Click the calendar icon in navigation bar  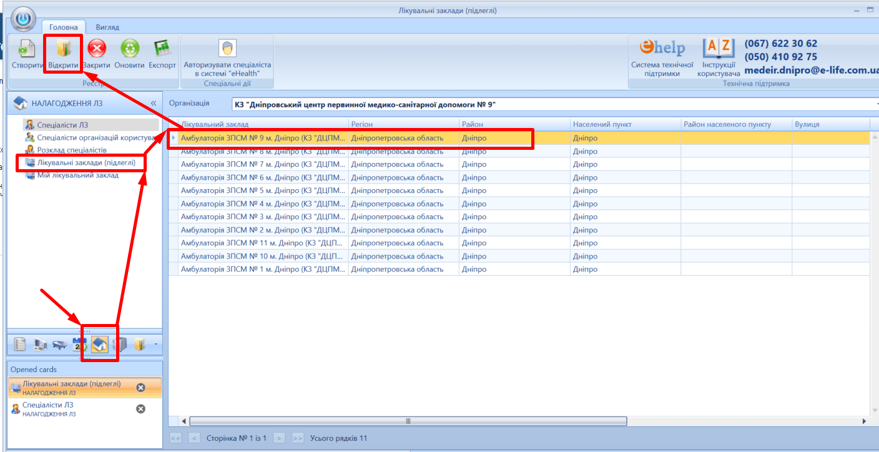pyautogui.click(x=79, y=344)
